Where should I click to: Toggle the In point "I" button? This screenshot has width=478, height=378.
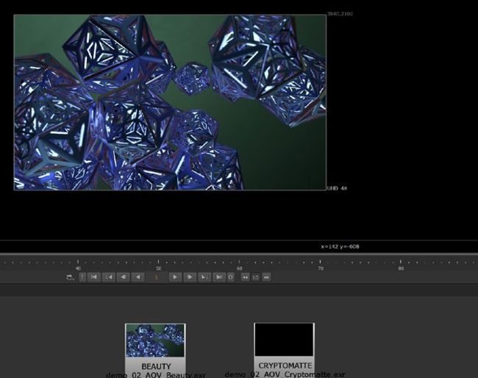click(82, 277)
